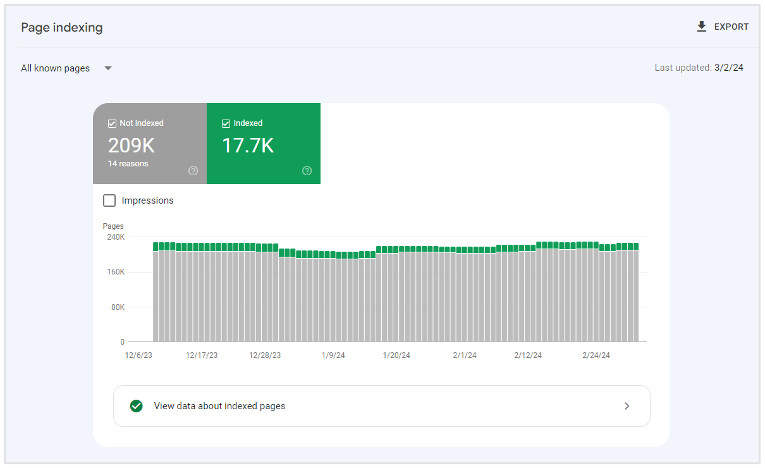765x468 pixels.
Task: Open help icon in Not indexed card
Action: click(193, 171)
